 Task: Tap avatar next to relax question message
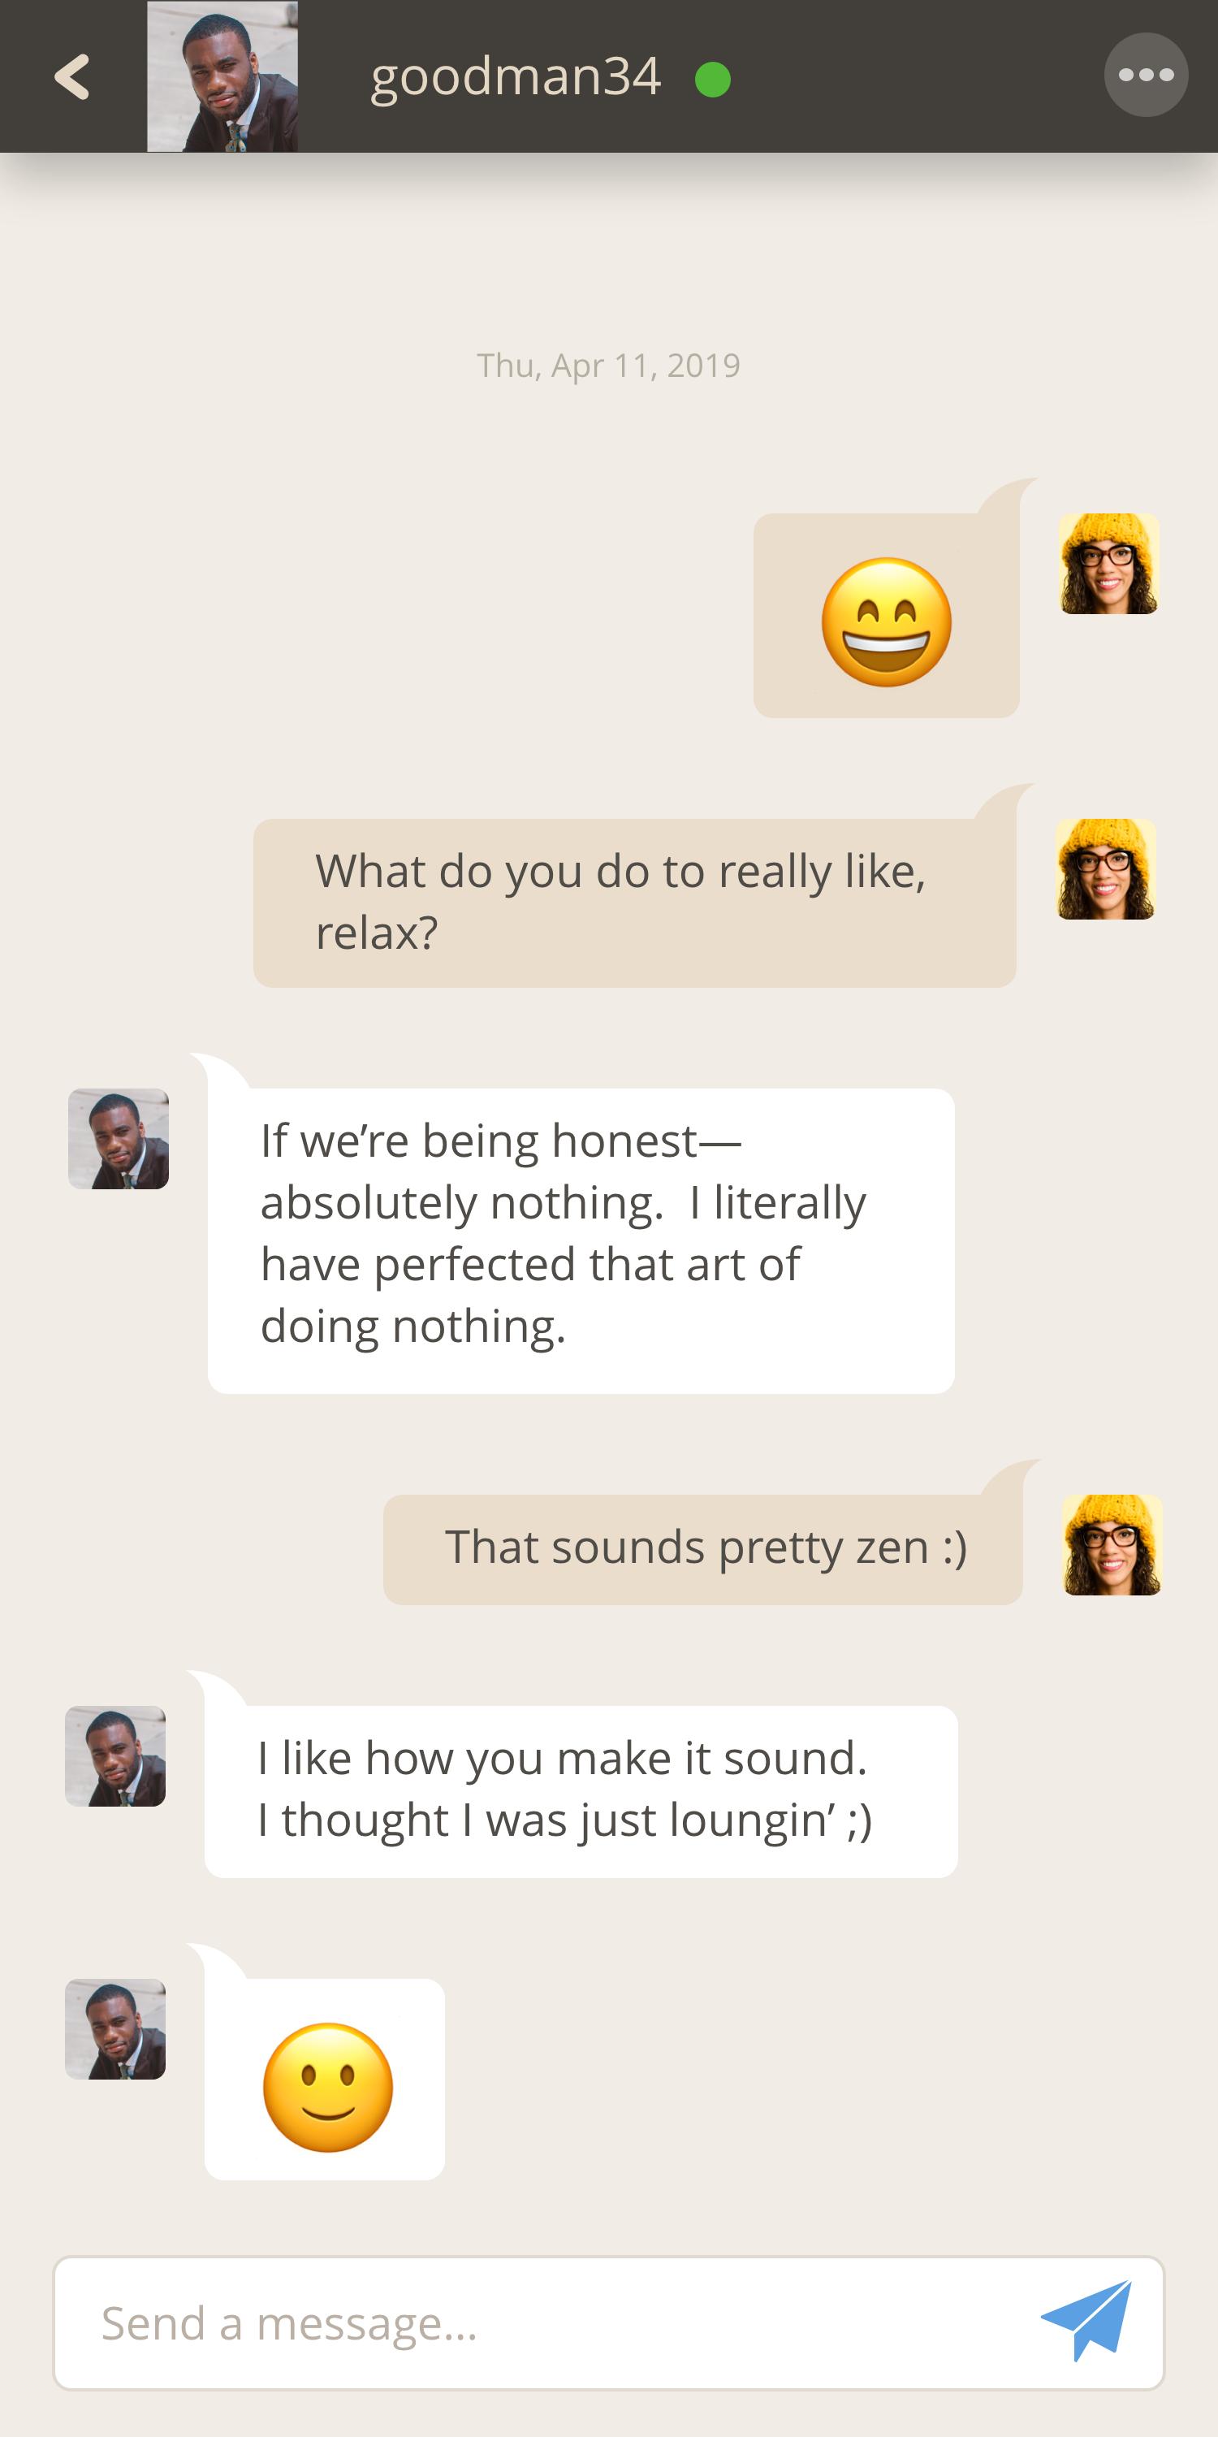1105,868
